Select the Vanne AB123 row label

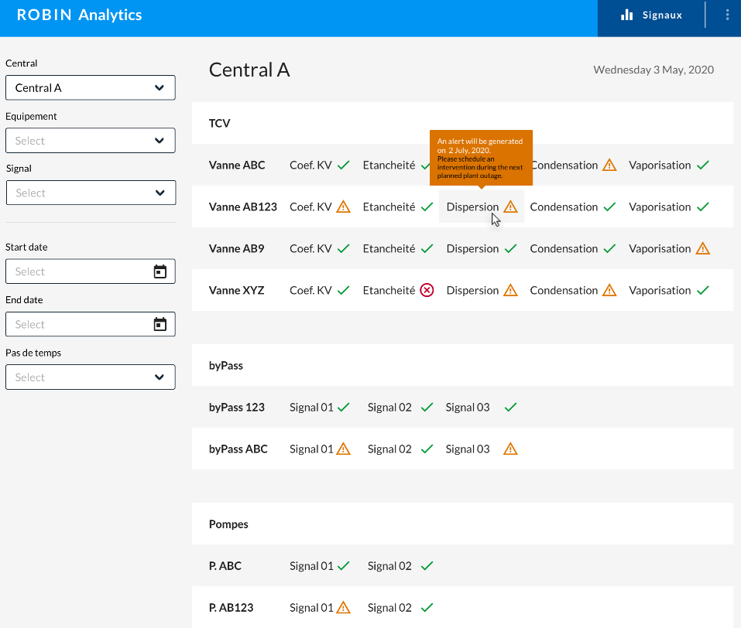point(243,206)
